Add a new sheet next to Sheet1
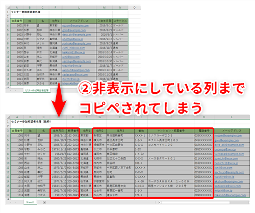Image resolution: width=255 pixels, height=213 pixels. 44,202
